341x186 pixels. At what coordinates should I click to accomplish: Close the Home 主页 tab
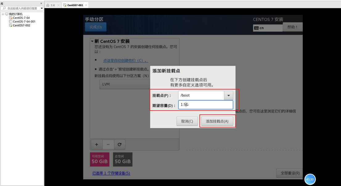(59, 5)
